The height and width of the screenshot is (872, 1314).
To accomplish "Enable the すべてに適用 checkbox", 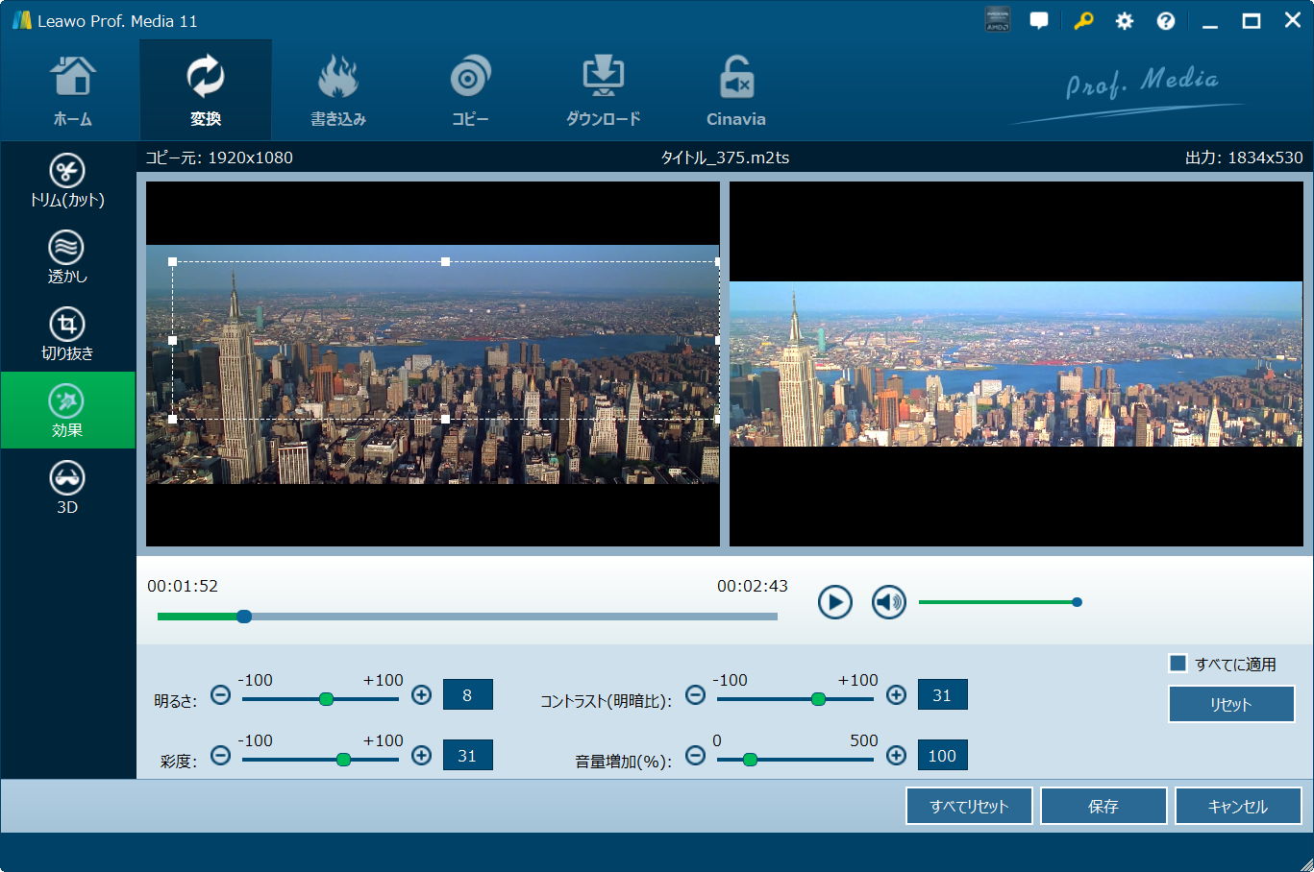I will tap(1178, 664).
